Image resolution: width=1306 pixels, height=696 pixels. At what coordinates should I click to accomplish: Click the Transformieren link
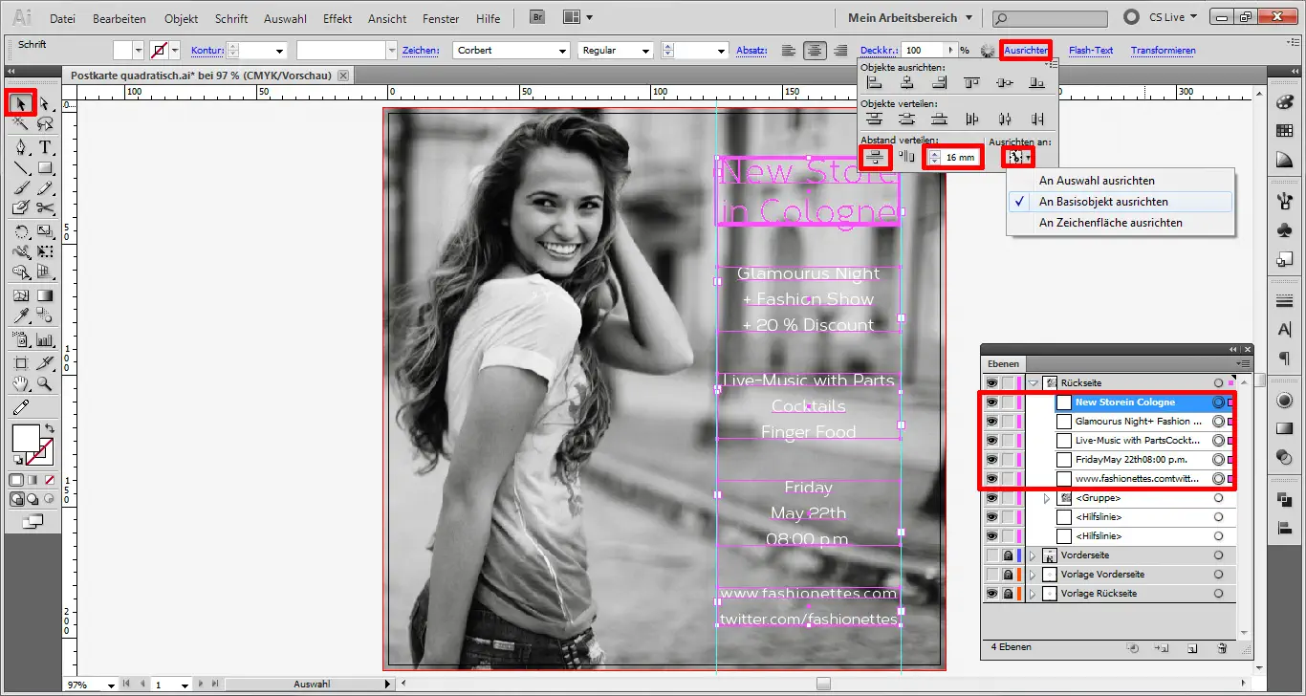(1163, 51)
